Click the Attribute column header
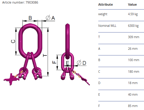The image size is (144, 110). 105,4
